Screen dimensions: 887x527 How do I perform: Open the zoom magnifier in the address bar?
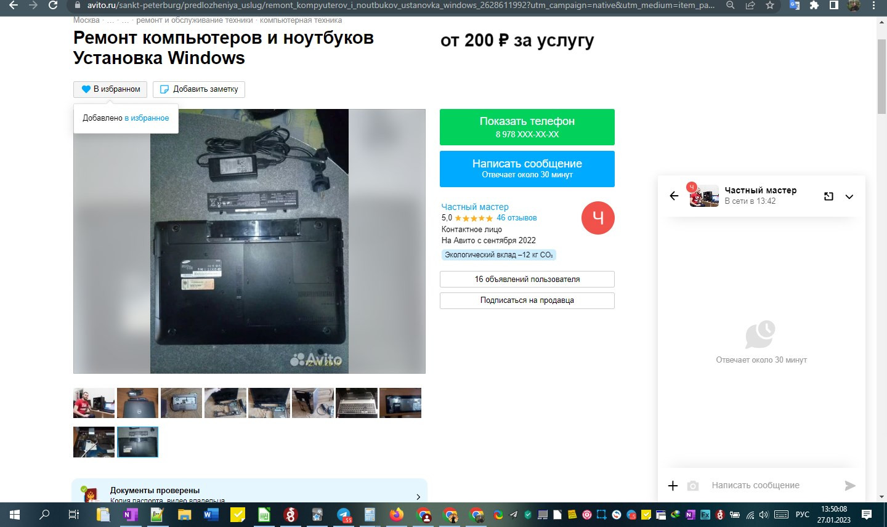[x=731, y=5]
